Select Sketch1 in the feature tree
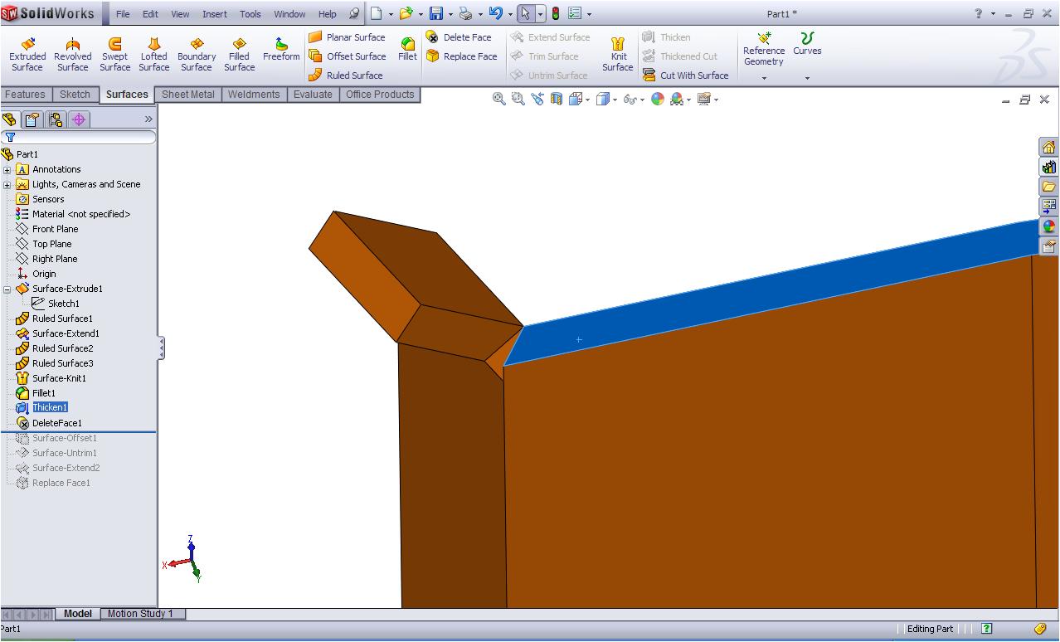Image resolution: width=1060 pixels, height=642 pixels. (63, 304)
